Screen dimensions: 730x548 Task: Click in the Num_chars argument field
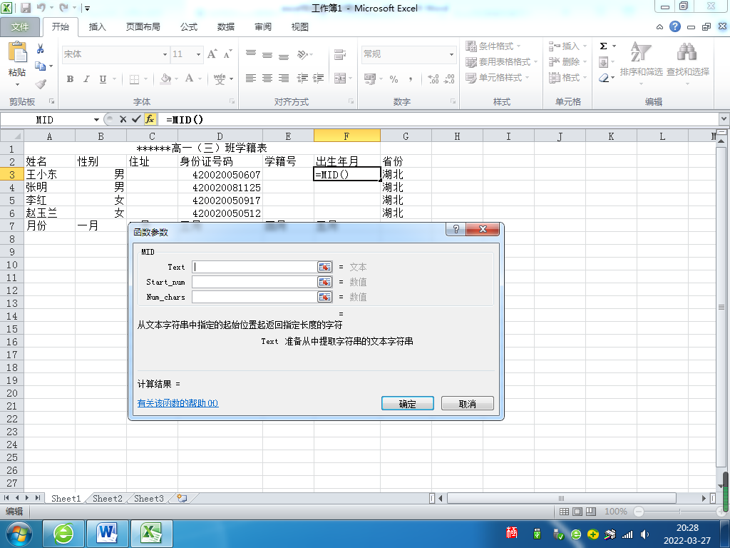(x=255, y=297)
